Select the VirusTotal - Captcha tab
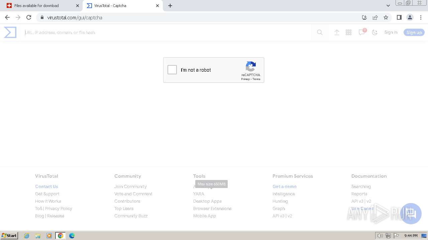This screenshot has width=428, height=240. [123, 6]
